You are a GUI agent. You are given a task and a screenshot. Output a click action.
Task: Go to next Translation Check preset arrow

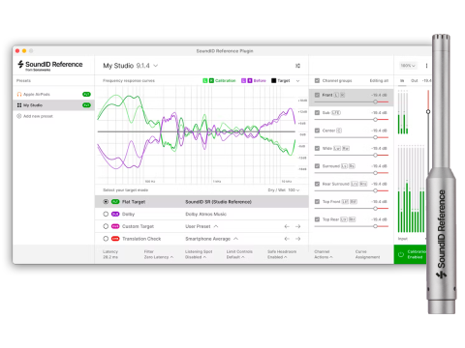click(297, 239)
